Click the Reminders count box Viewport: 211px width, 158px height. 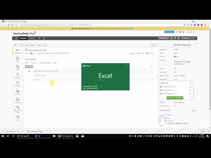coord(175,72)
